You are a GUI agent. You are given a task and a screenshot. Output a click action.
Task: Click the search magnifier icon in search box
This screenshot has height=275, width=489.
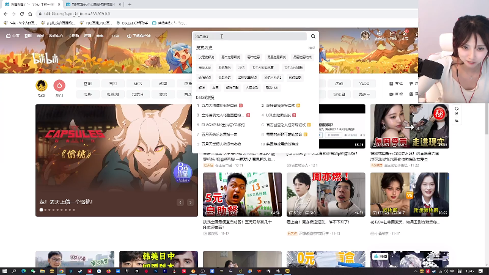(x=313, y=36)
